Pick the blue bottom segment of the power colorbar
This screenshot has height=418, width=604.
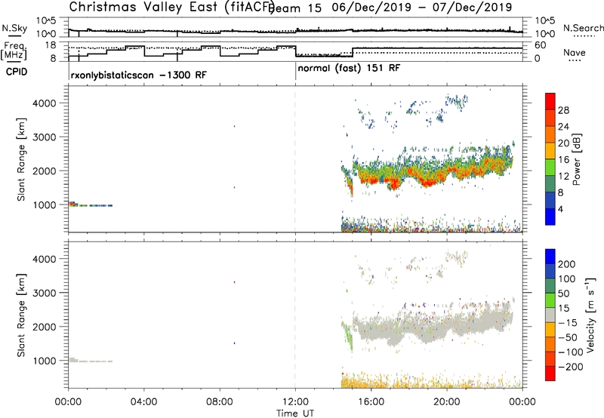click(550, 217)
